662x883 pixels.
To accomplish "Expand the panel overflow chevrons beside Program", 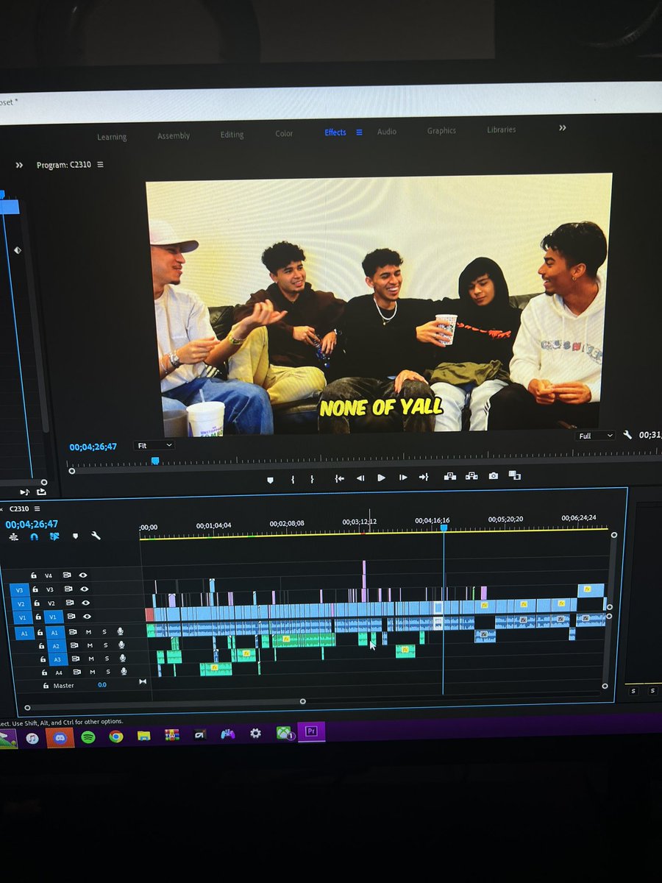I will [x=20, y=166].
